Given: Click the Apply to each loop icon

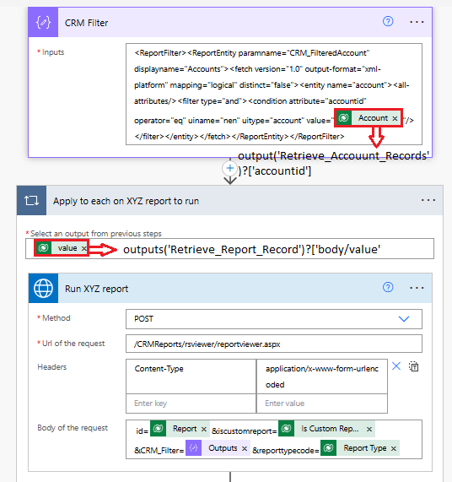Looking at the screenshot, I should (32, 200).
